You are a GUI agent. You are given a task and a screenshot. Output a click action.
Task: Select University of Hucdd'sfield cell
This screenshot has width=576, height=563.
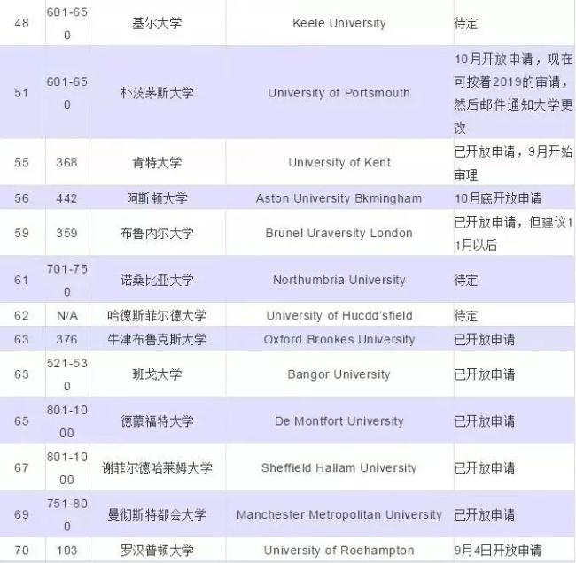pos(339,315)
